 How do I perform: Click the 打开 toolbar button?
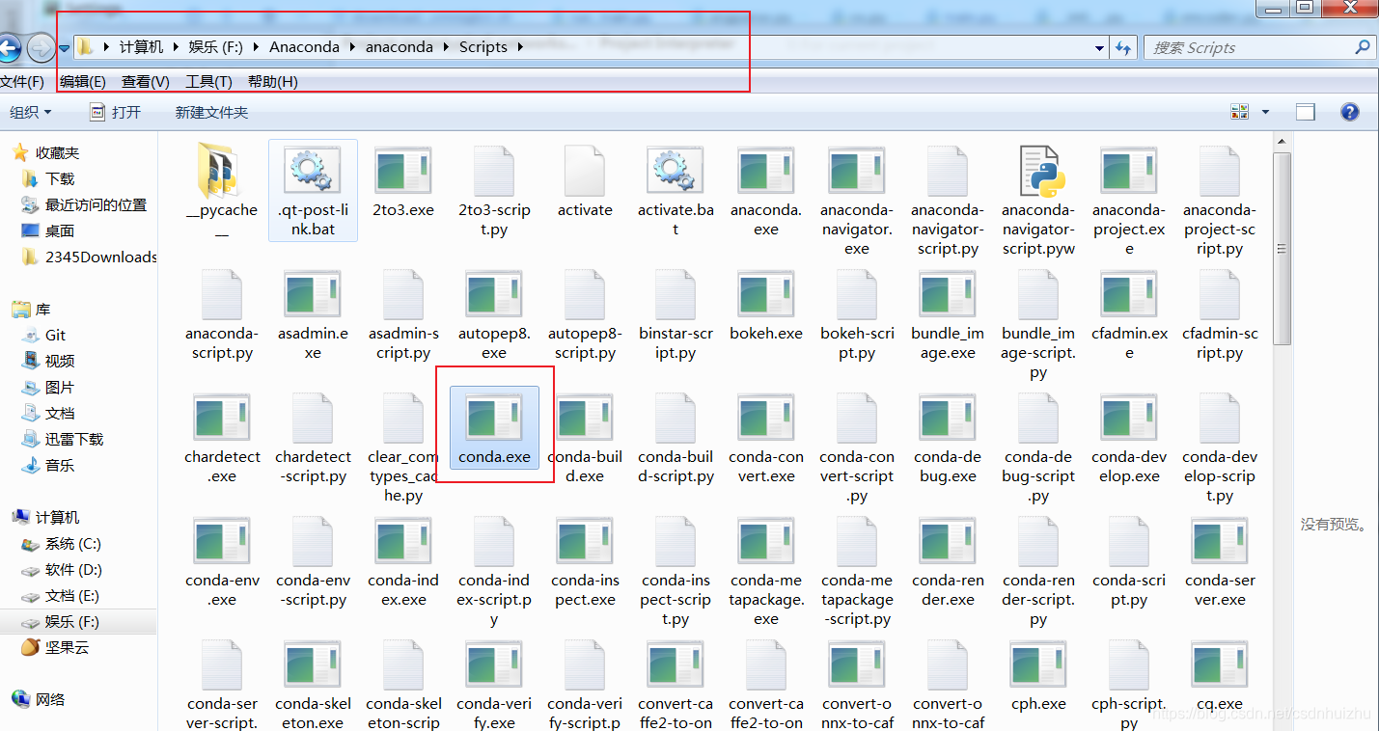(116, 112)
